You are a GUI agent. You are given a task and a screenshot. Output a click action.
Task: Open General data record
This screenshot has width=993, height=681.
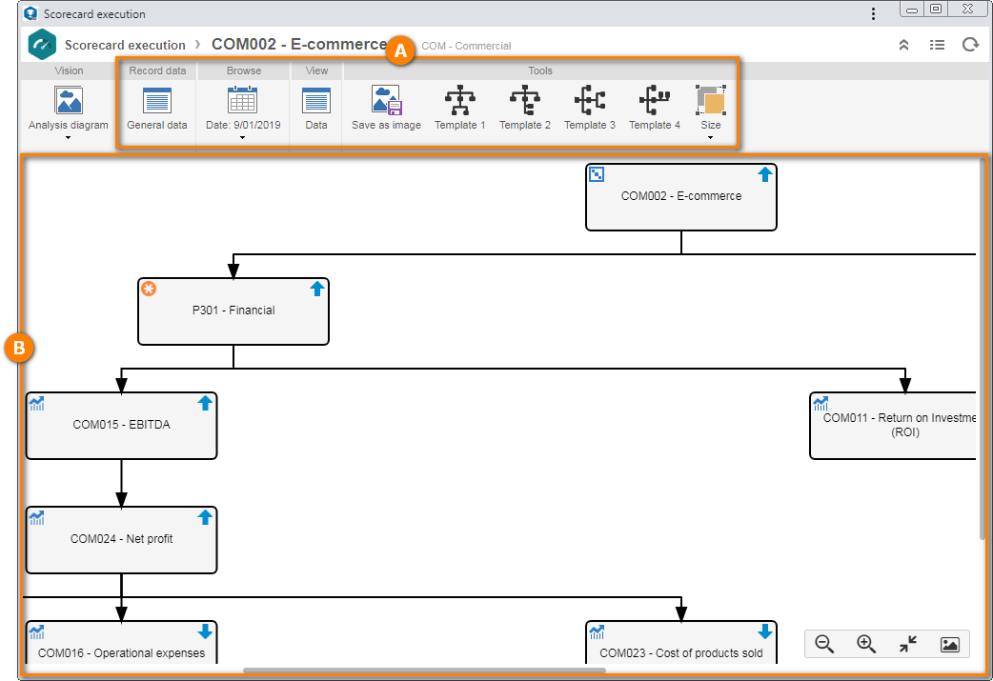[157, 109]
